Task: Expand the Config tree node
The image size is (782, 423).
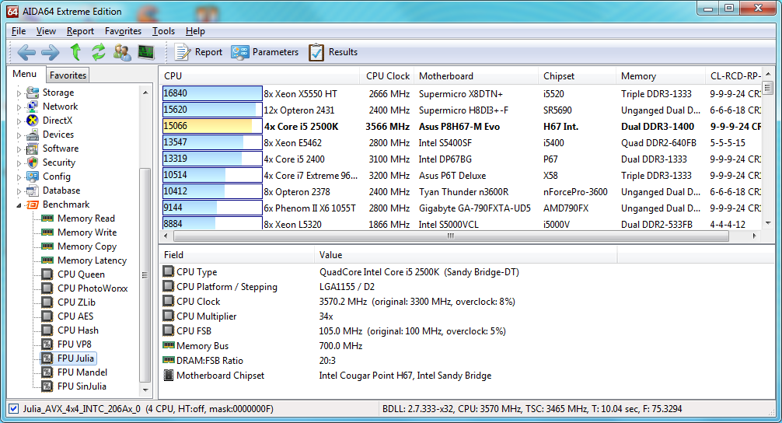Action: pyautogui.click(x=19, y=177)
